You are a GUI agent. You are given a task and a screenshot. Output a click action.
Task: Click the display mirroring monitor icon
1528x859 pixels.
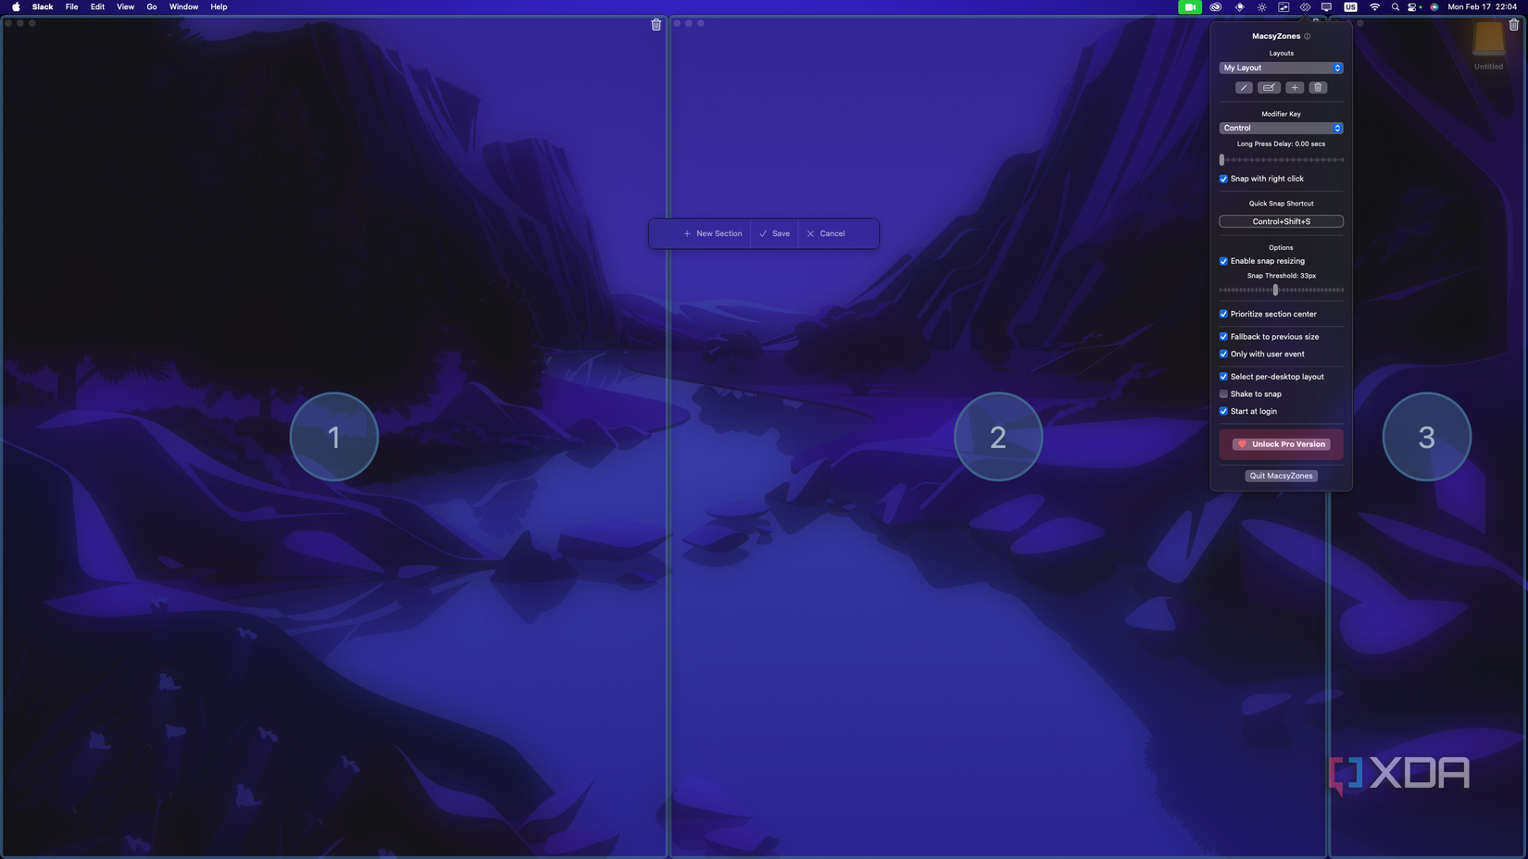(x=1326, y=6)
